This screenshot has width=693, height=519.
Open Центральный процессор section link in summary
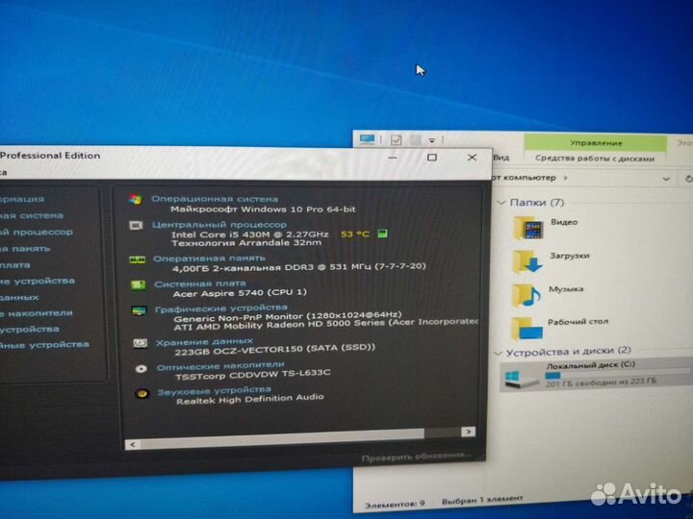click(219, 225)
